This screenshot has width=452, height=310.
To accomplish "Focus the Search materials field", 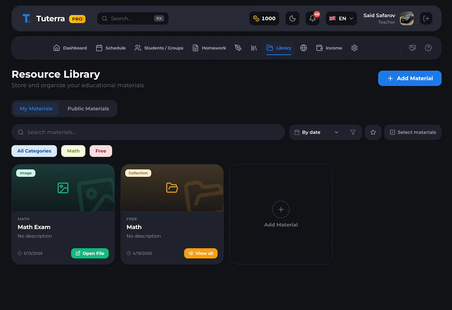I will (148, 132).
